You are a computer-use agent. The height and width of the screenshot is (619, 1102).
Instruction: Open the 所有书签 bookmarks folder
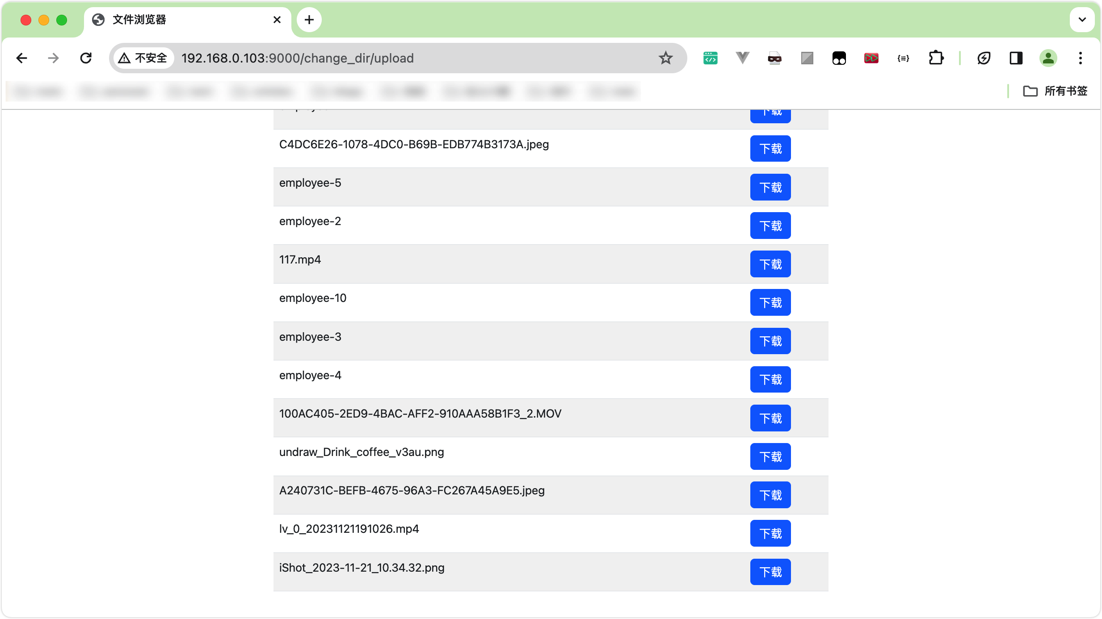point(1055,91)
